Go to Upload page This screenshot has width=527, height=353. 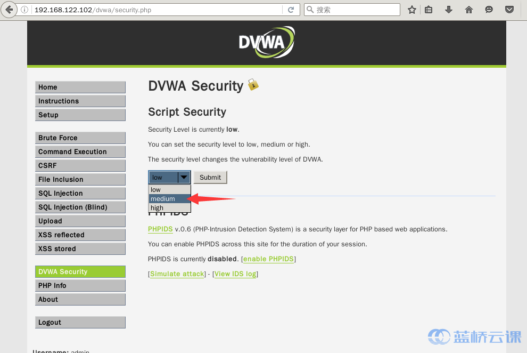click(x=80, y=221)
